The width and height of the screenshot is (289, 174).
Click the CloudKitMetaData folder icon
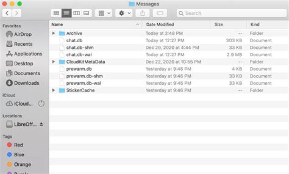click(62, 62)
